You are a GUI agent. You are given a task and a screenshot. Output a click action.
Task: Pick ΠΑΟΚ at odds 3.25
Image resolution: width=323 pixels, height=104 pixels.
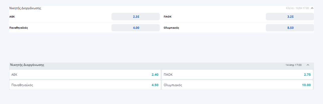[290, 17]
